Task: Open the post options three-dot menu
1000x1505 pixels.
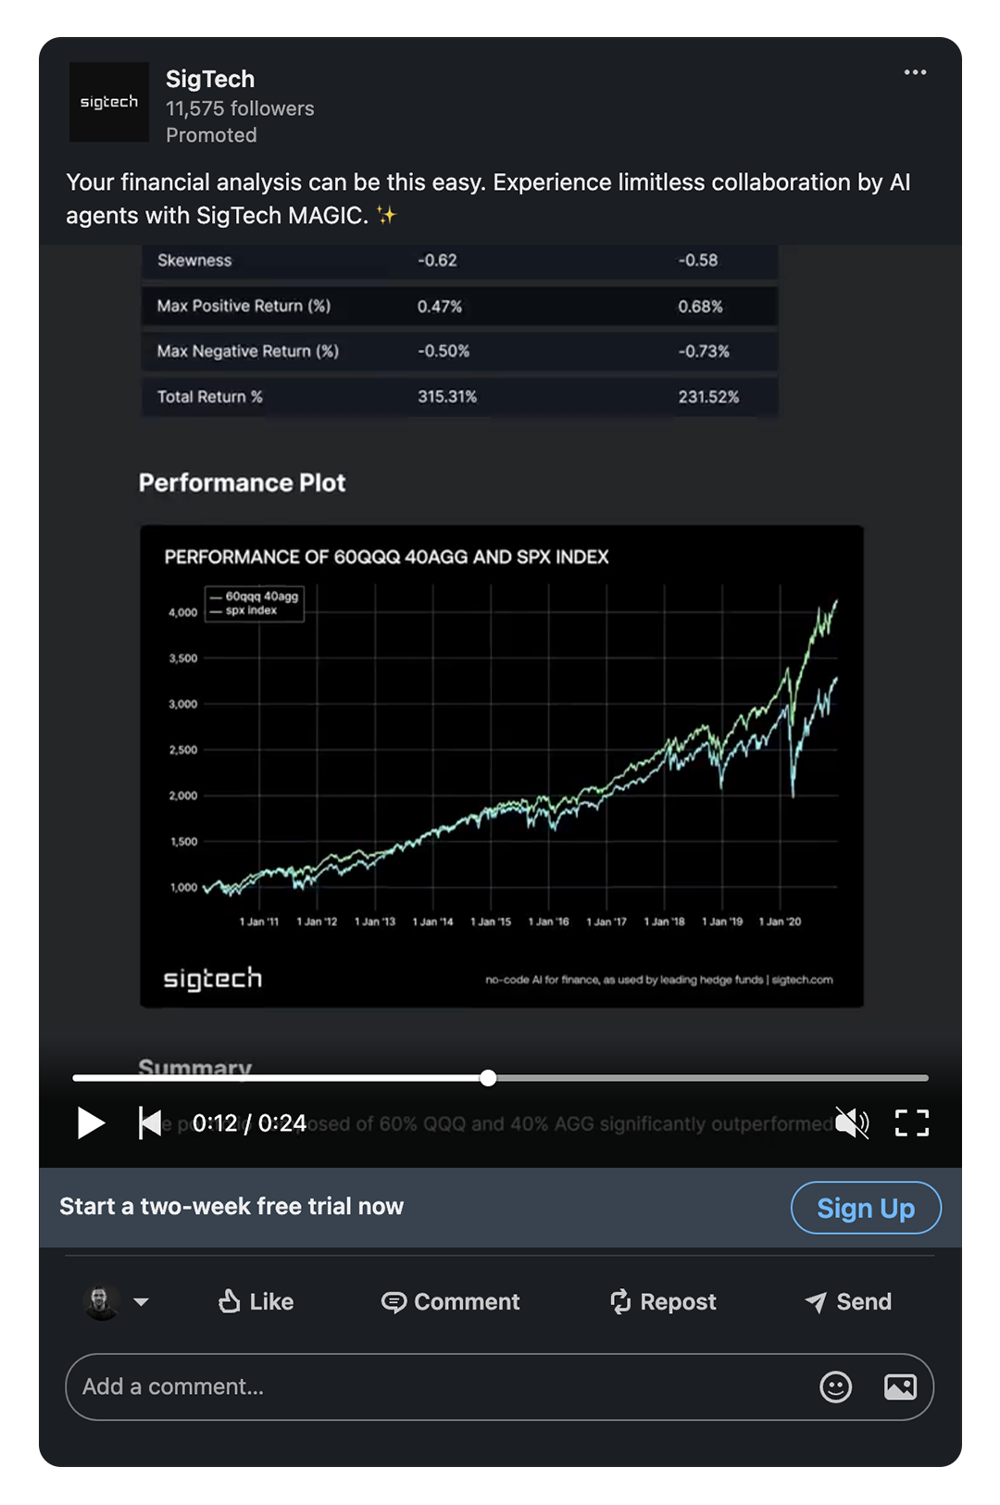Action: [915, 72]
